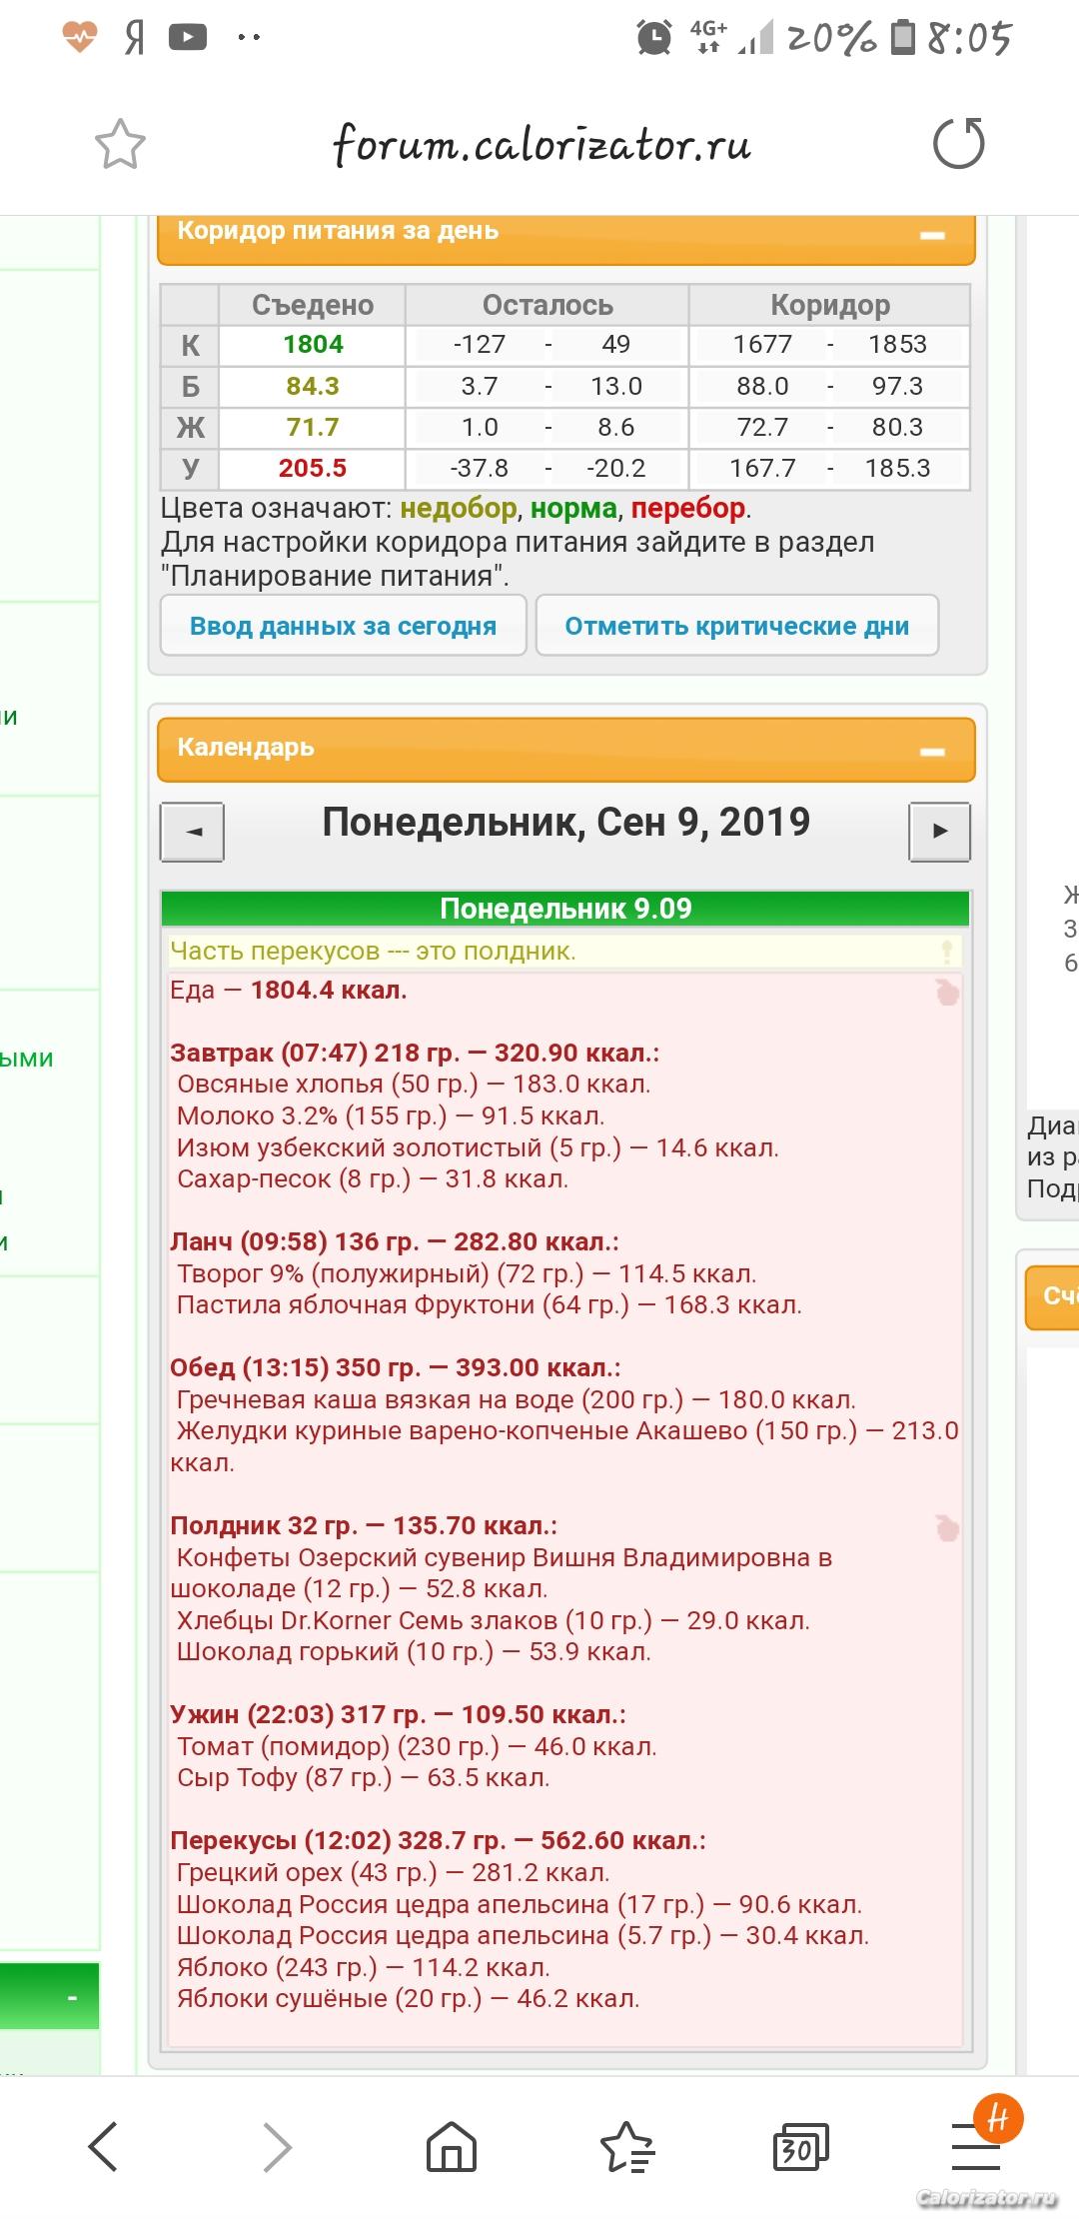
Task: Collapse the green sidebar section minus
Action: pos(72,1997)
